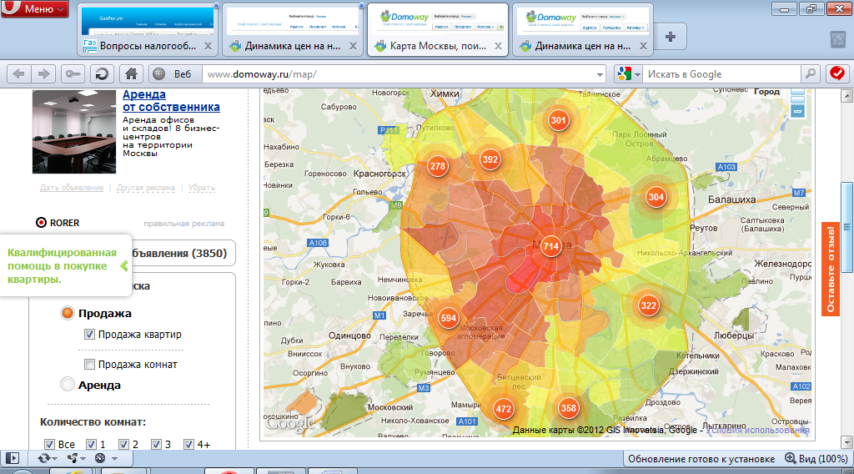Go to the home page icon
The height and width of the screenshot is (474, 854).
tap(131, 74)
